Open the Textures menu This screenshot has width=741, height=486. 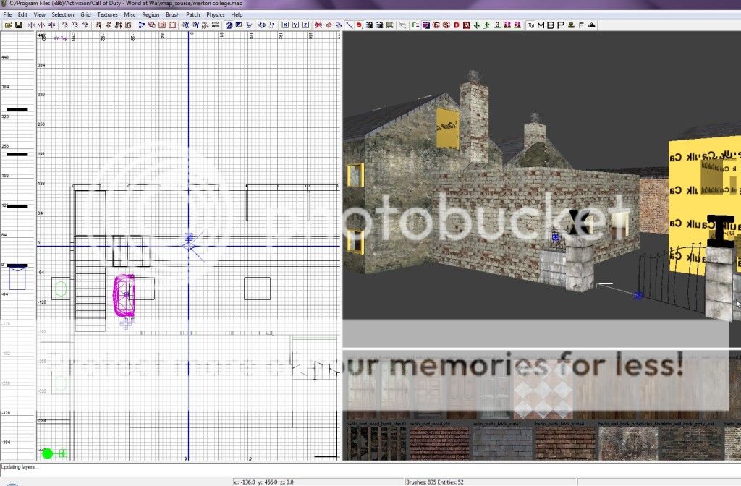click(107, 14)
